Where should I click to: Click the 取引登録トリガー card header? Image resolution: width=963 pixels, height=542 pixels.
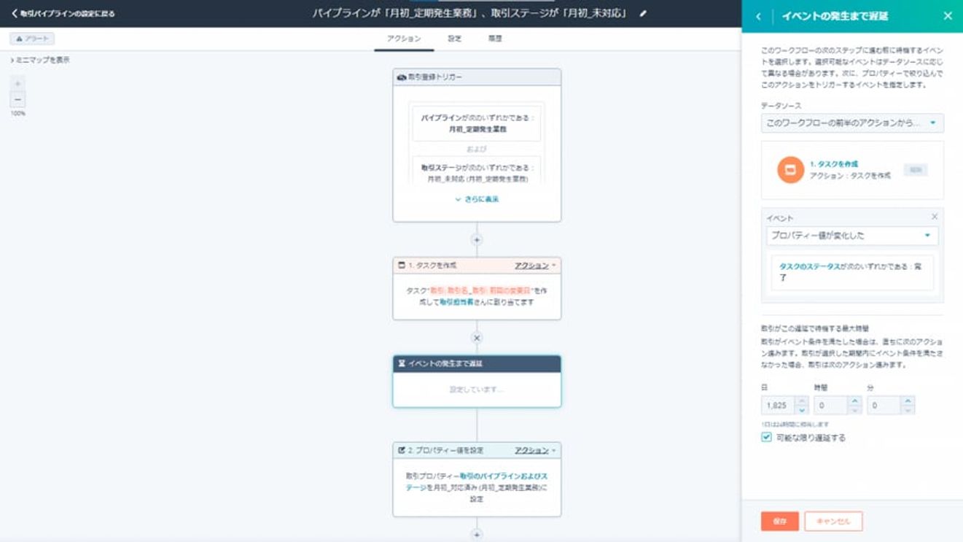tap(477, 77)
